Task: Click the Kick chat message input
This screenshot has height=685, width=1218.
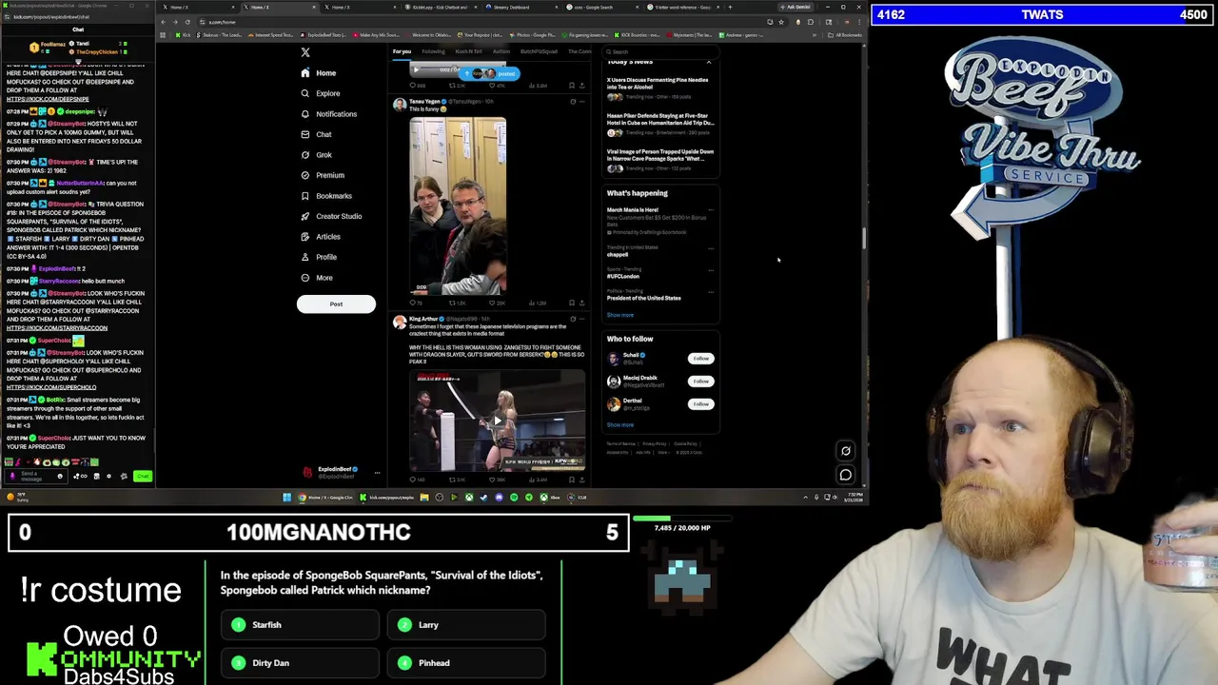Action: [35, 476]
